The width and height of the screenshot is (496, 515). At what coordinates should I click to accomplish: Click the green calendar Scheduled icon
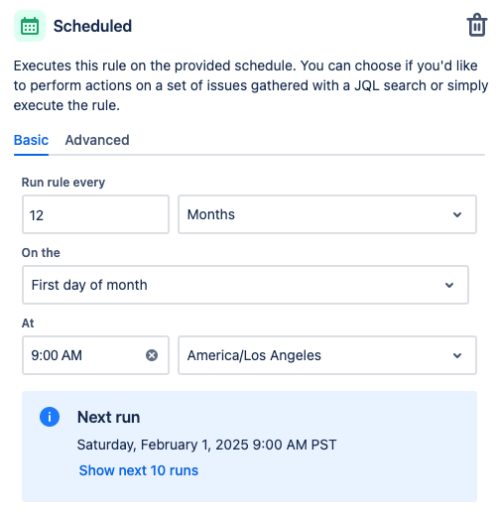coord(30,26)
